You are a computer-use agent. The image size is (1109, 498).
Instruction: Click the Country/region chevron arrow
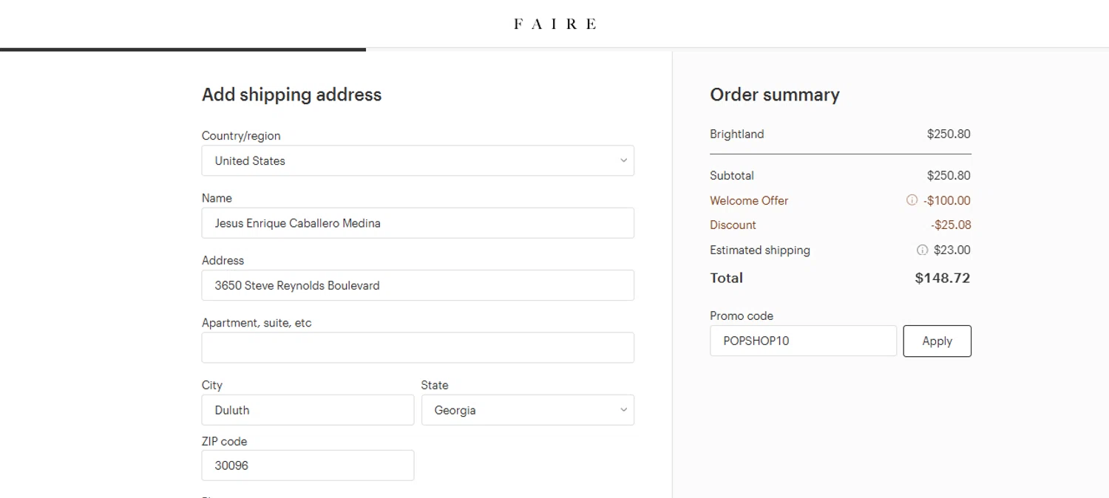point(623,160)
